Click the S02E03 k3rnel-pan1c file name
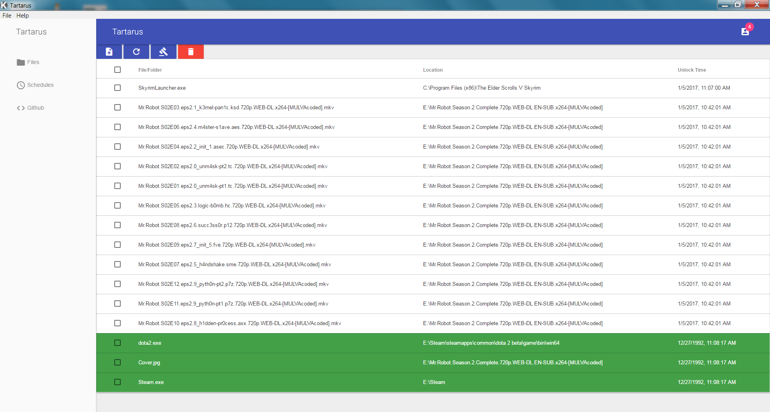The height and width of the screenshot is (412, 770). click(x=236, y=107)
